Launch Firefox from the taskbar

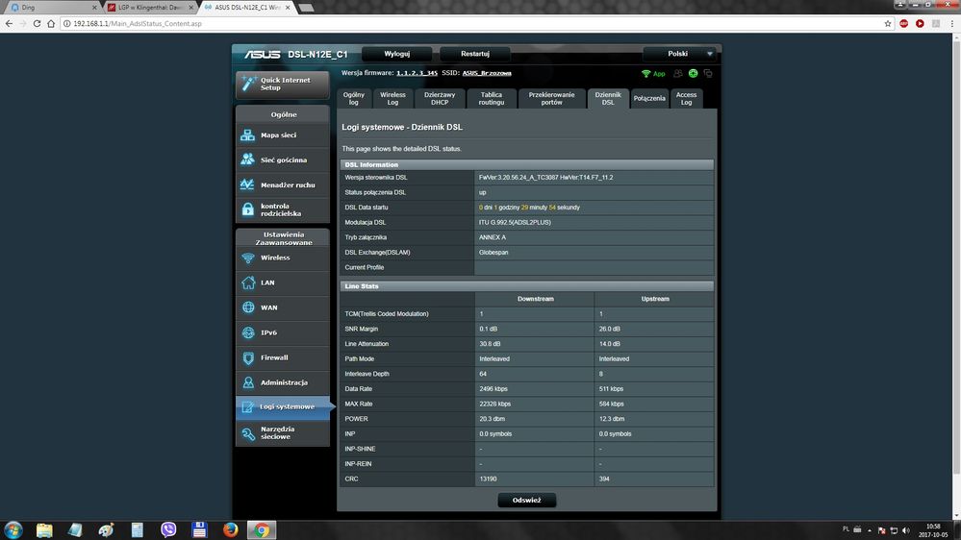(230, 529)
